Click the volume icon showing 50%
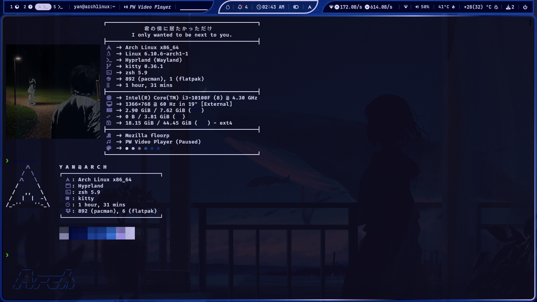The width and height of the screenshot is (537, 302). [x=421, y=7]
